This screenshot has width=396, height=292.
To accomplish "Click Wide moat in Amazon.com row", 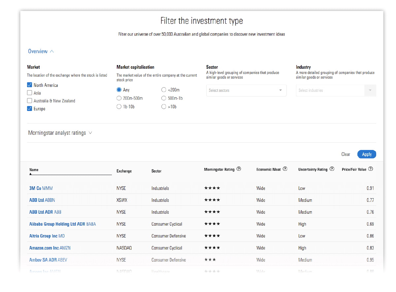I will coord(261,248).
